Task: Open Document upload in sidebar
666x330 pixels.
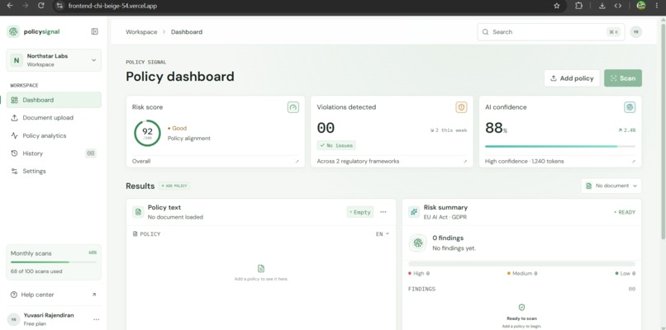Action: (54, 118)
